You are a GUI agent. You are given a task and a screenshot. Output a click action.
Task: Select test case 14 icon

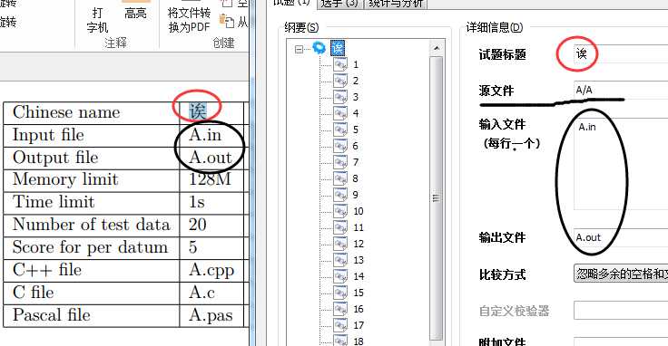tap(340, 276)
